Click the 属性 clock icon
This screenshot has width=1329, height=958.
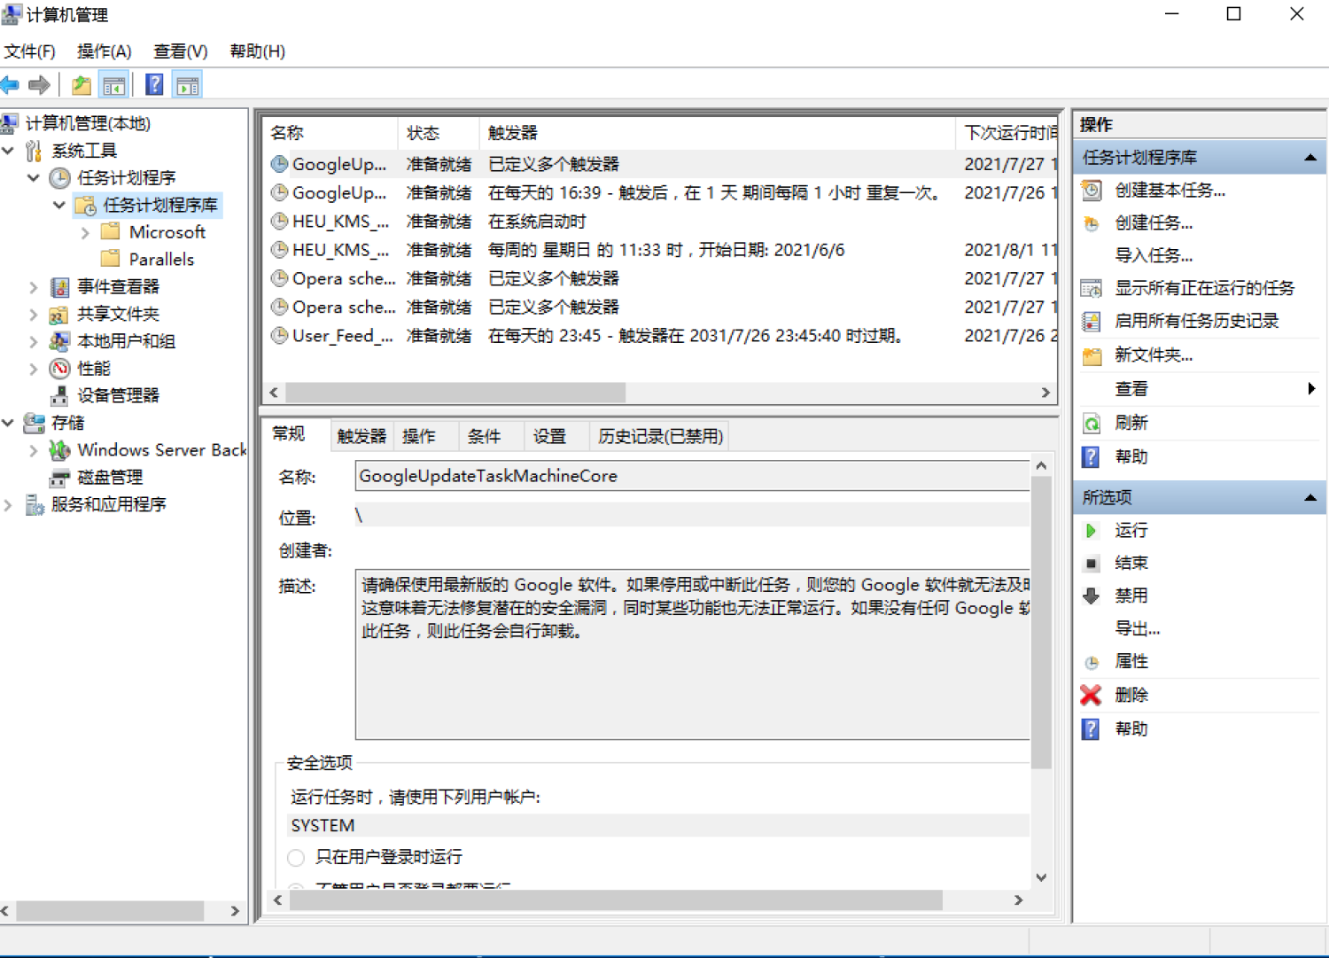point(1092,662)
